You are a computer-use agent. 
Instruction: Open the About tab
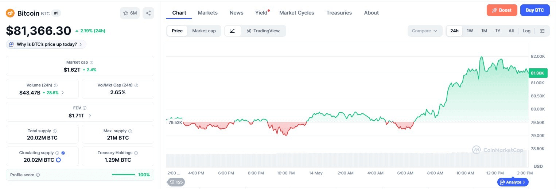(x=371, y=13)
